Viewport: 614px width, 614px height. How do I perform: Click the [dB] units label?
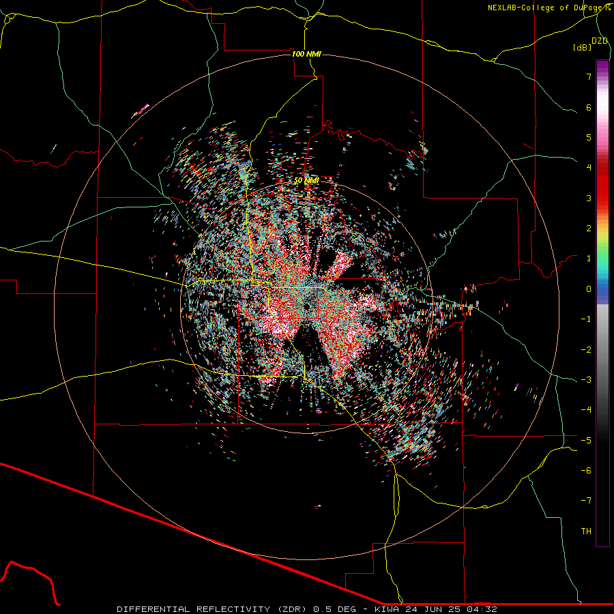[x=582, y=47]
